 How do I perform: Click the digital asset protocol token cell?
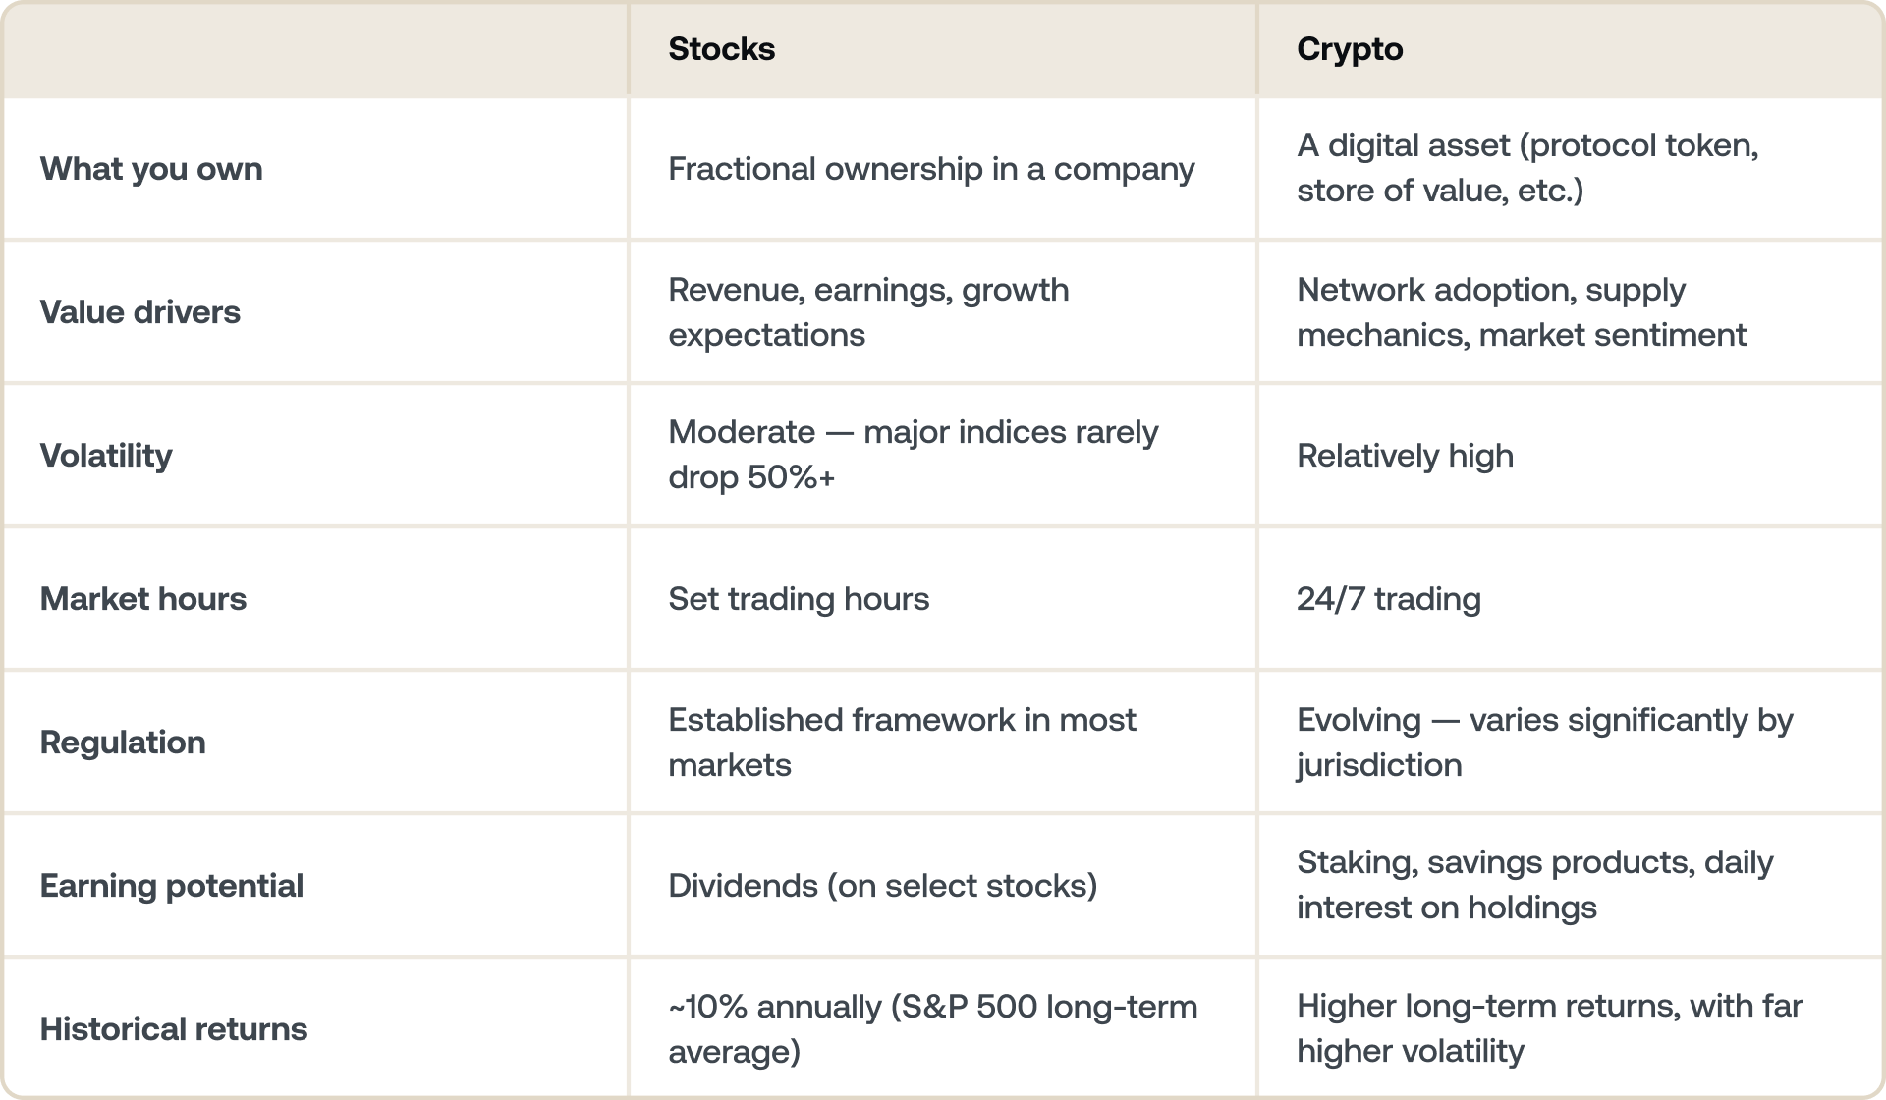(x=1527, y=168)
